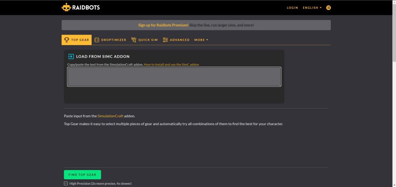This screenshot has width=396, height=187.
Task: Click the Droptimizer dice icon
Action: coord(97,40)
